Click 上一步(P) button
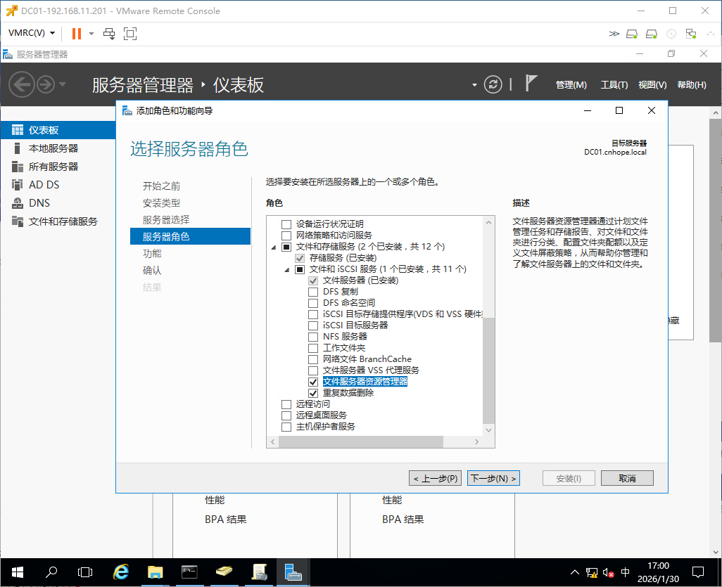722x587 pixels. tap(435, 479)
